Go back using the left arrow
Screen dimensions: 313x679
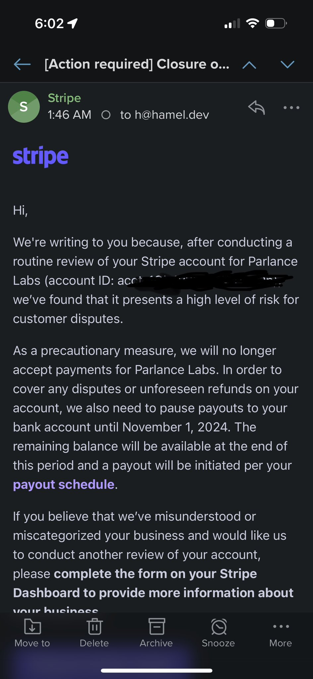(x=22, y=64)
